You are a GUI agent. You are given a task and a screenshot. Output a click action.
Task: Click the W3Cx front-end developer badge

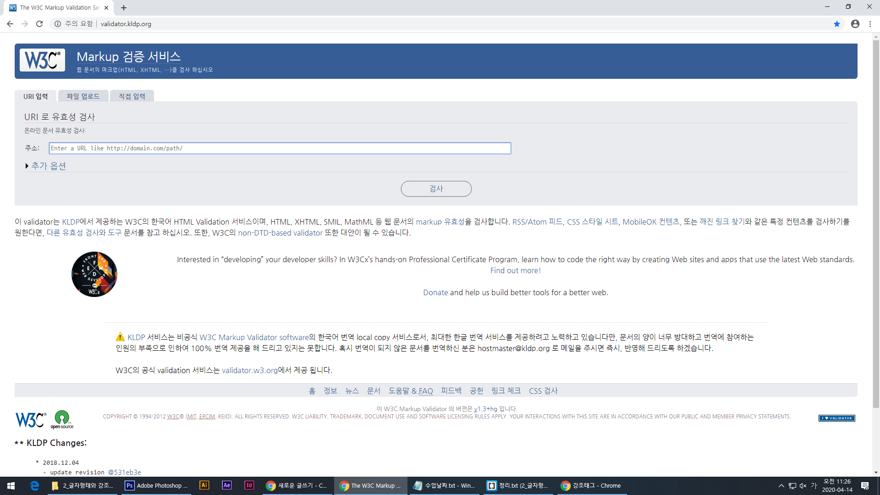[94, 274]
